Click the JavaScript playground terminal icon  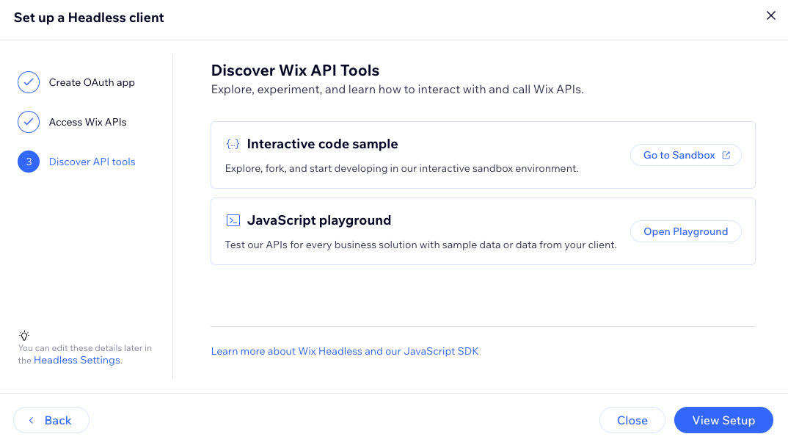pos(233,220)
